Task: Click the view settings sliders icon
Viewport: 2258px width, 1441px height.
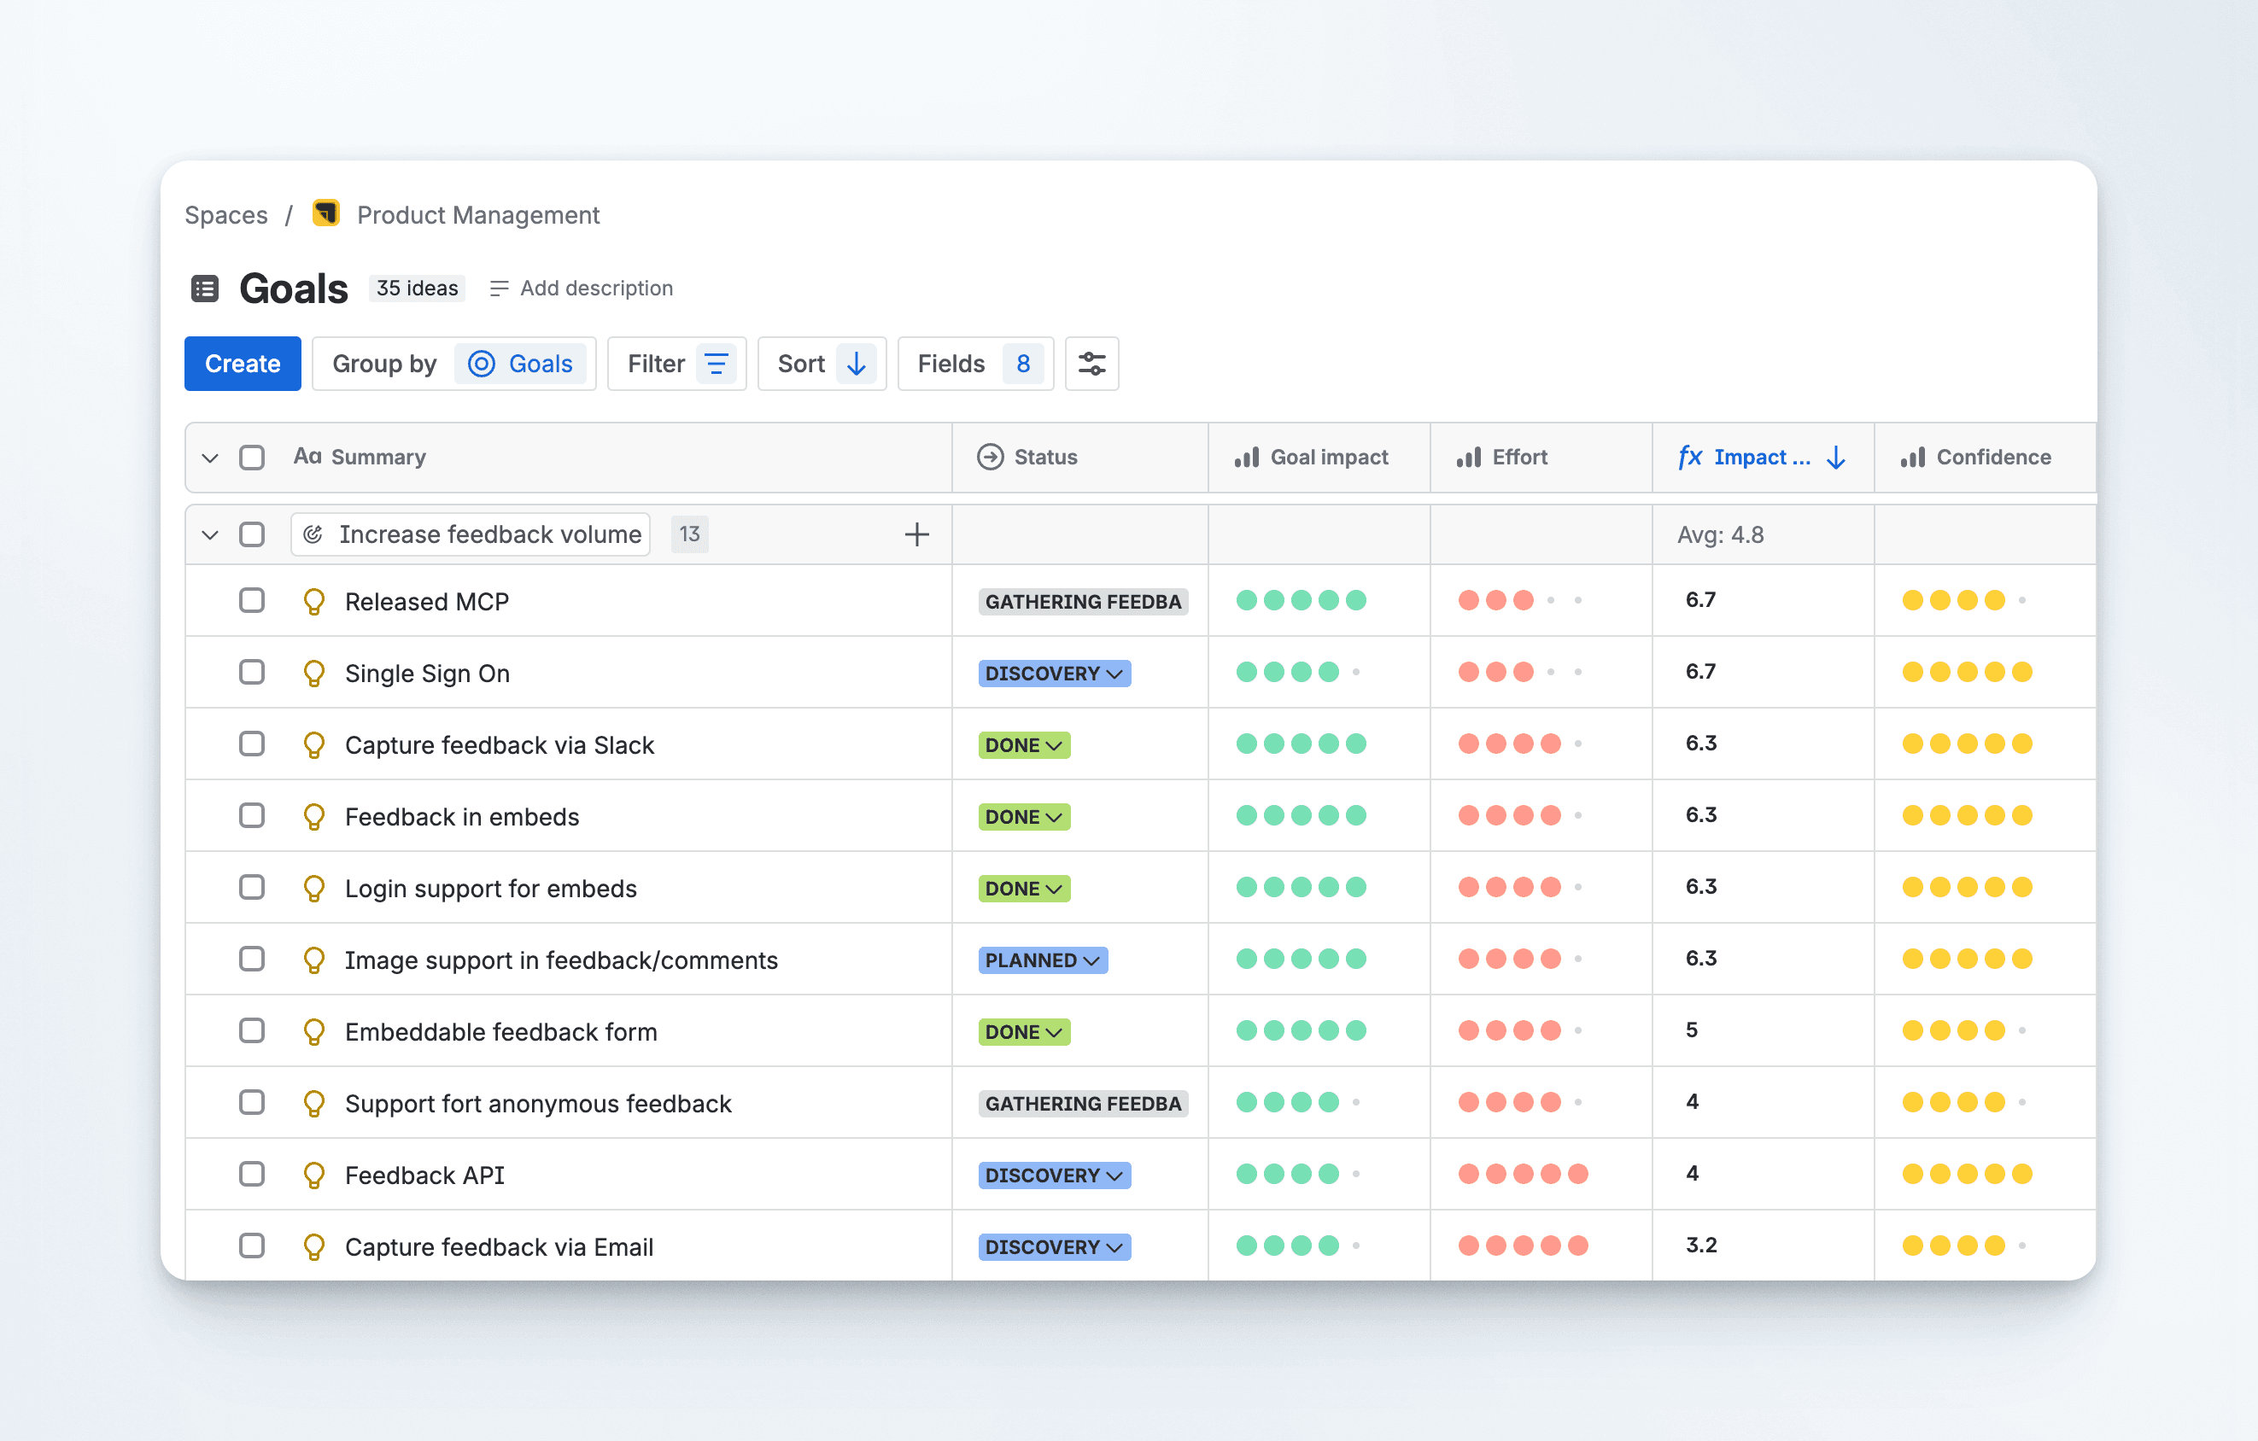Action: pyautogui.click(x=1091, y=364)
